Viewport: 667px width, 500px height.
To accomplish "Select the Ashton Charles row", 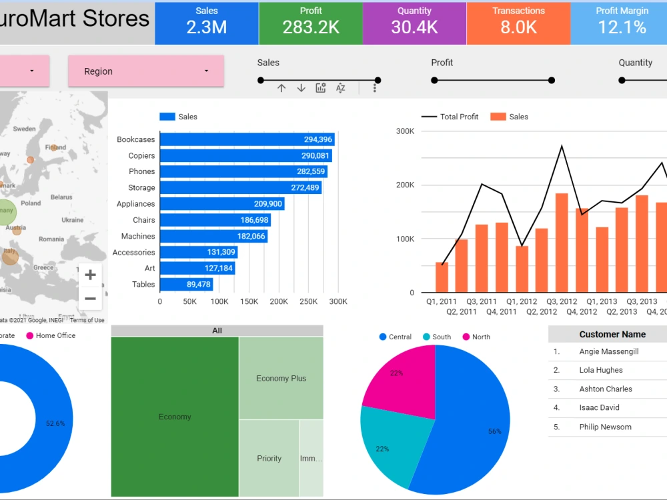I will pos(608,389).
